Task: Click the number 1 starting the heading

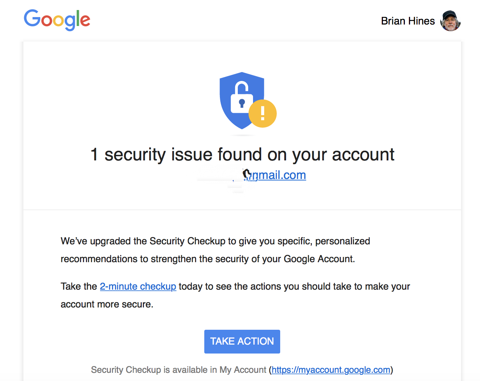Action: [x=95, y=154]
